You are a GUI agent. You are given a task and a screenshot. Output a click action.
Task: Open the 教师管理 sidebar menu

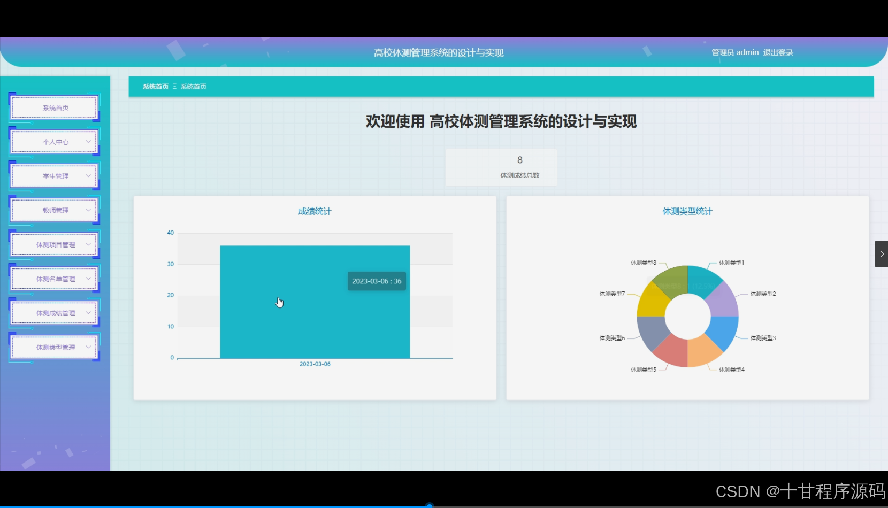point(54,210)
